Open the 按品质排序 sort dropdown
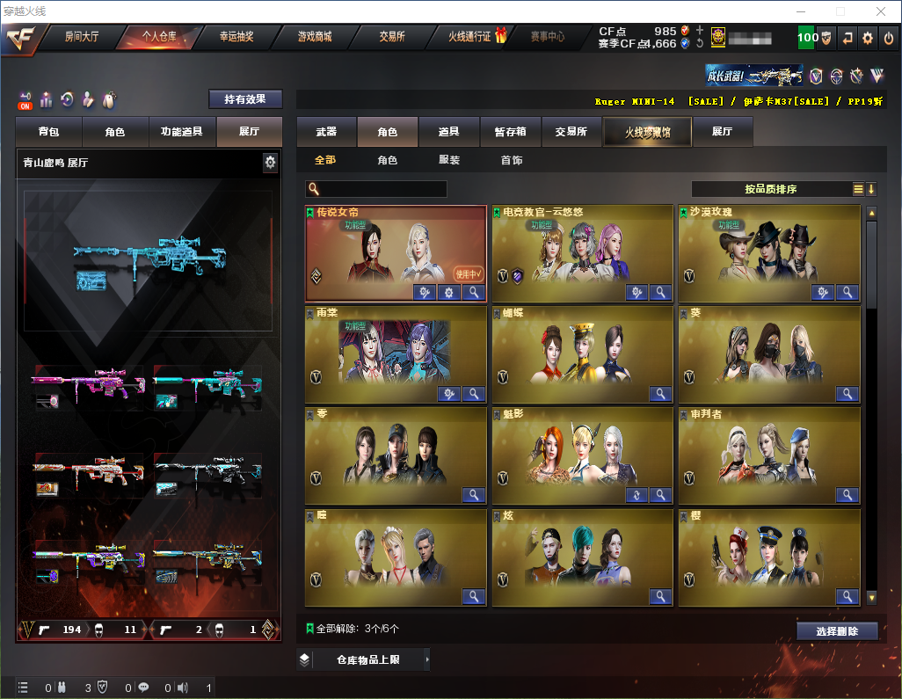The height and width of the screenshot is (699, 902). pos(771,189)
